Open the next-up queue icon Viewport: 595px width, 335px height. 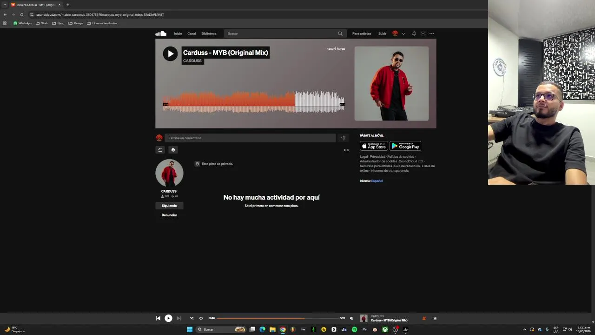point(435,318)
